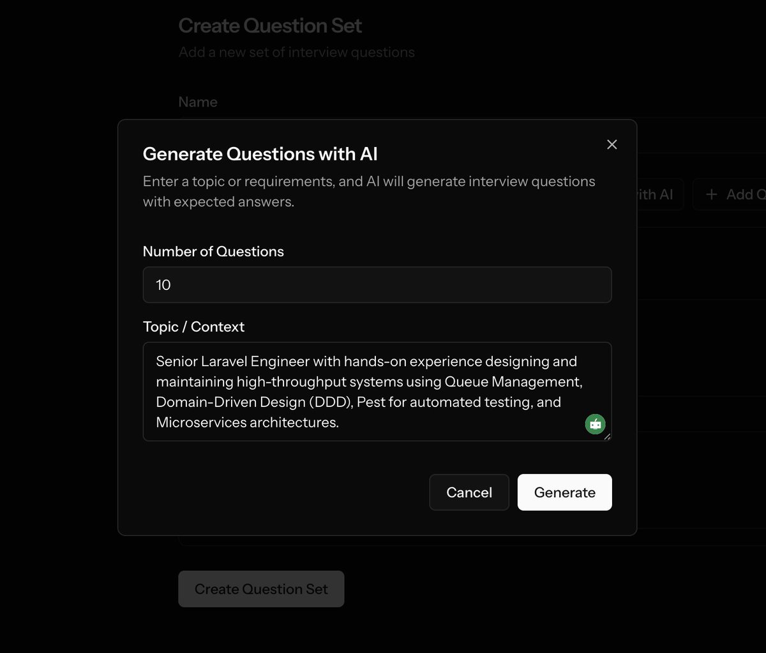Click the 'Add a new set of interview questions' subtitle

[297, 52]
